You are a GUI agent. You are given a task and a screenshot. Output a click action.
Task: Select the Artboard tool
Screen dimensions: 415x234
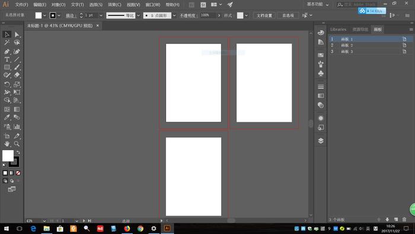pos(7,136)
